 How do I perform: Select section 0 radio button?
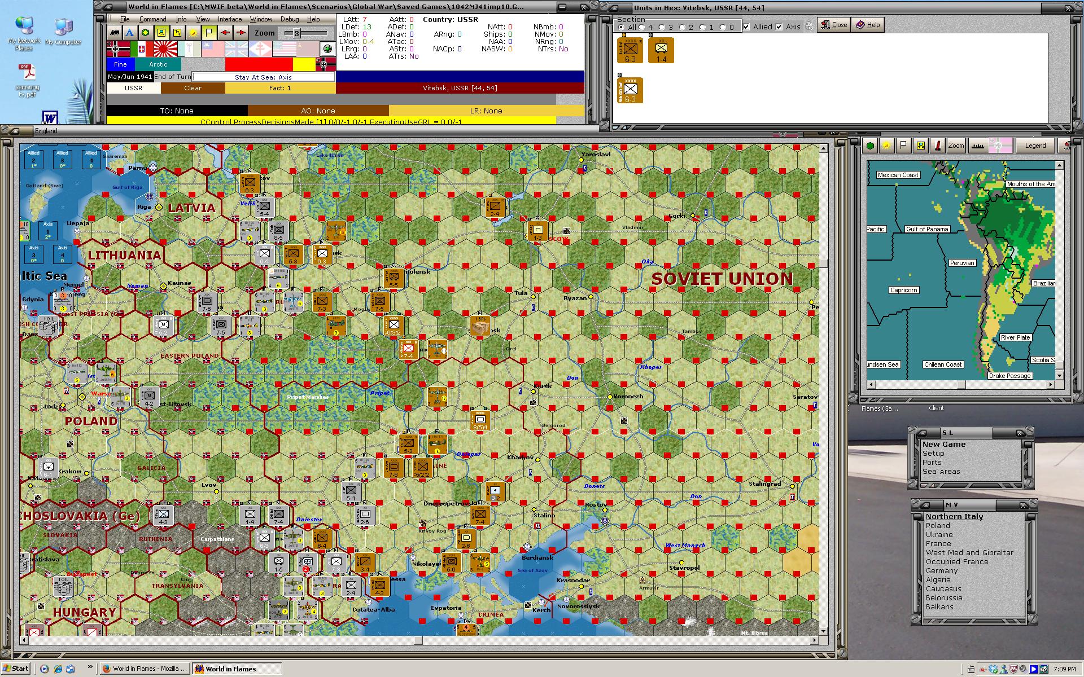coord(723,27)
